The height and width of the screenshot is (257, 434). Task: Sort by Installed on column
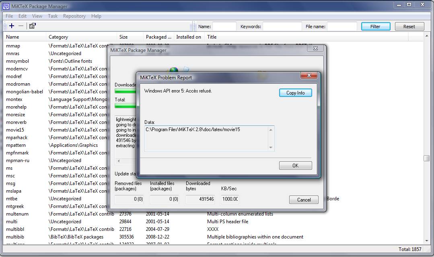(189, 37)
